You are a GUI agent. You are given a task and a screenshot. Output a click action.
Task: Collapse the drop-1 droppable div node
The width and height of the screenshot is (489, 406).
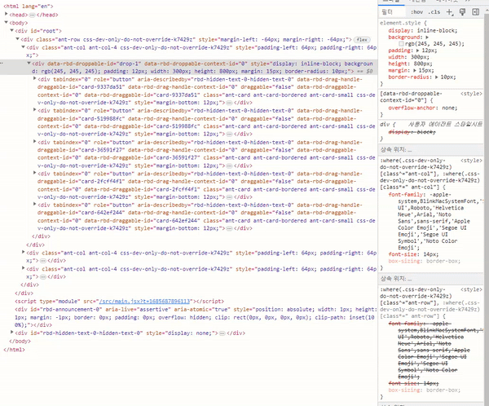tap(29, 64)
